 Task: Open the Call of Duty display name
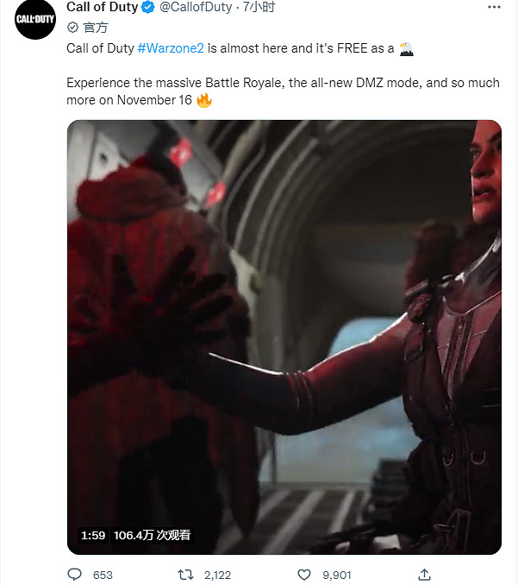pyautogui.click(x=102, y=7)
